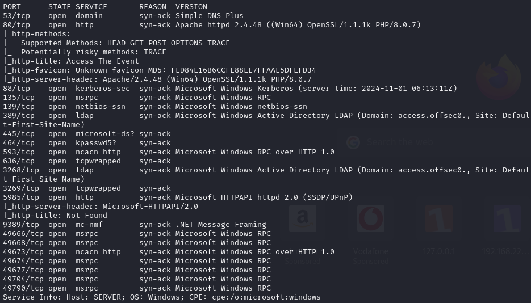This screenshot has height=303, width=531.
Task: Click the VERSION column header text
Action: tap(191, 7)
